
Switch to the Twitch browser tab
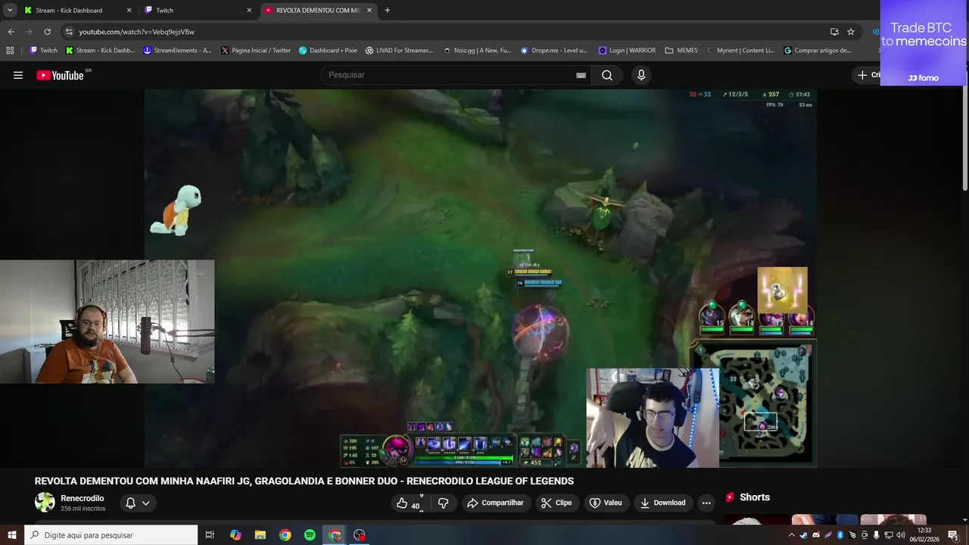click(x=197, y=10)
